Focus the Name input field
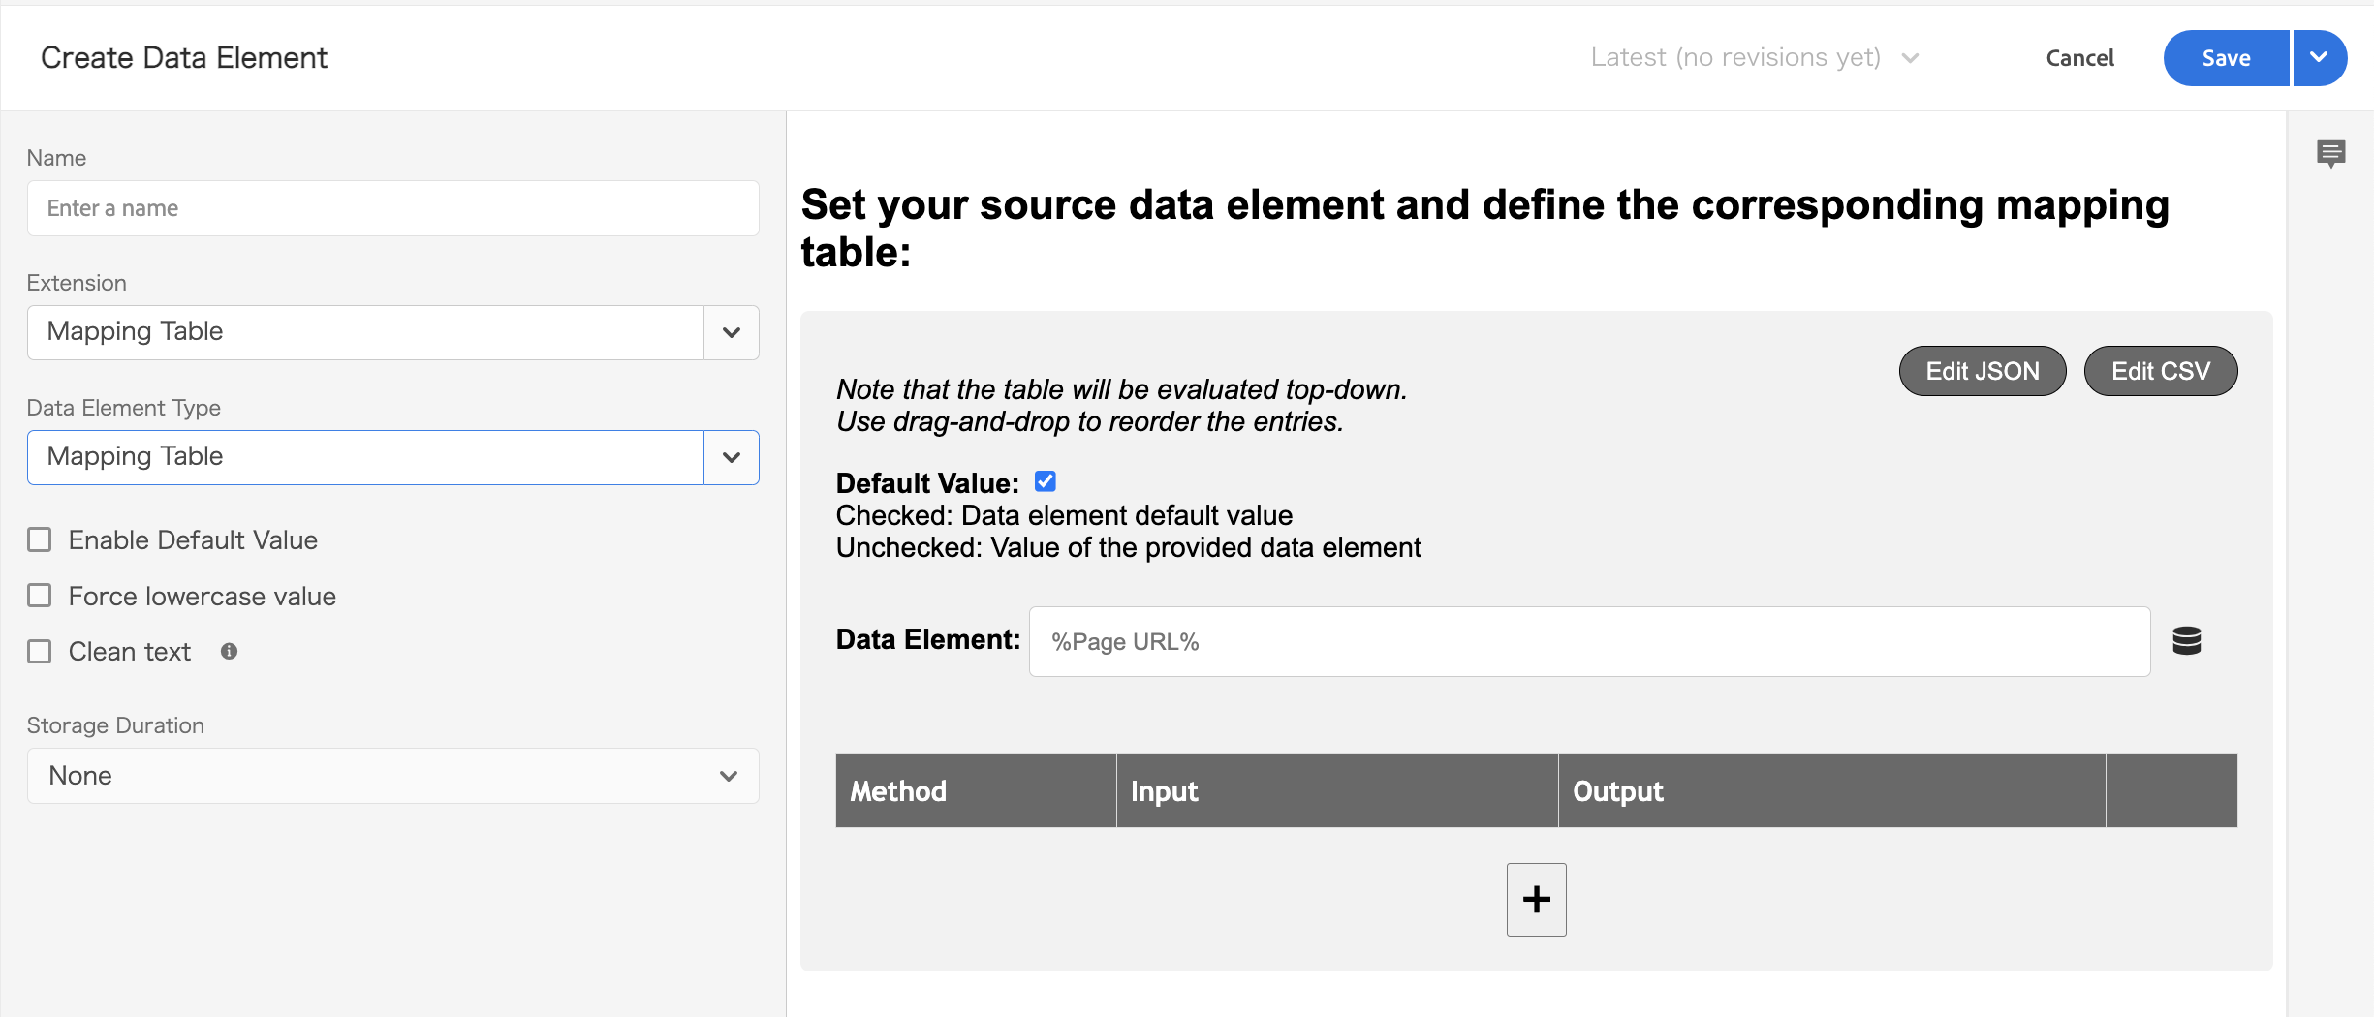This screenshot has height=1017, width=2374. (x=392, y=208)
